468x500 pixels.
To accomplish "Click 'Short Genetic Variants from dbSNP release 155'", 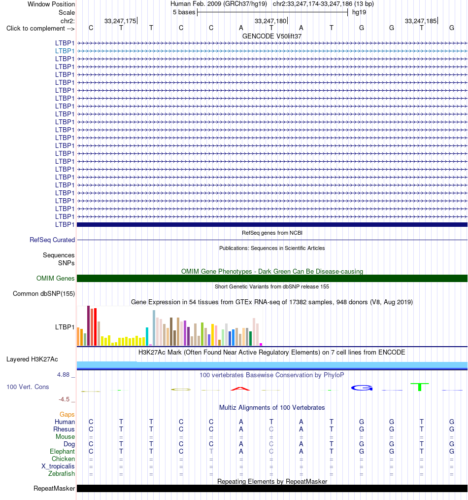I will (x=272, y=286).
